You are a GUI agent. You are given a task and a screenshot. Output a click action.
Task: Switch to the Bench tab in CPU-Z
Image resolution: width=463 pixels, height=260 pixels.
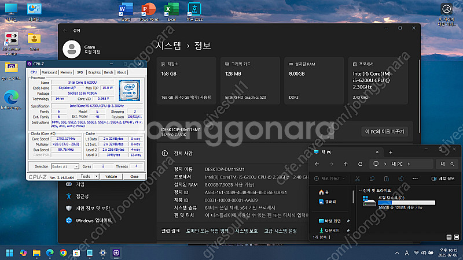109,73
